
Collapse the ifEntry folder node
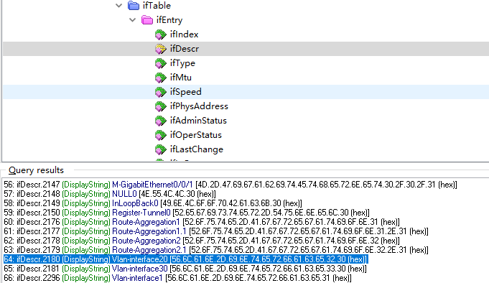tap(133, 20)
